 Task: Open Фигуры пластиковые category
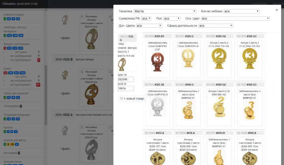tap(16, 44)
